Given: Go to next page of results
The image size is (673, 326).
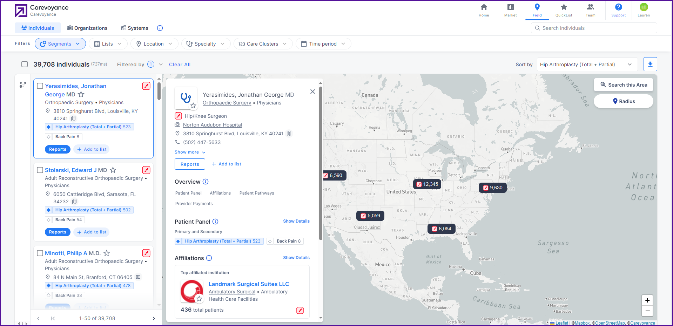Looking at the screenshot, I should point(154,318).
